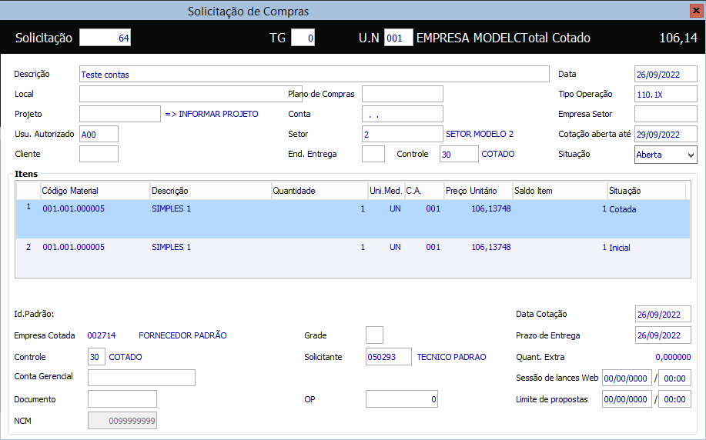
Task: Click the Uni.Med. column header
Action: (x=386, y=191)
